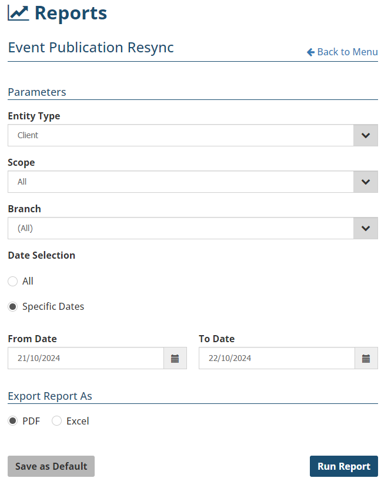Click the left arrow icon beside Back to Menu
Image resolution: width=381 pixels, height=478 pixels.
click(310, 52)
